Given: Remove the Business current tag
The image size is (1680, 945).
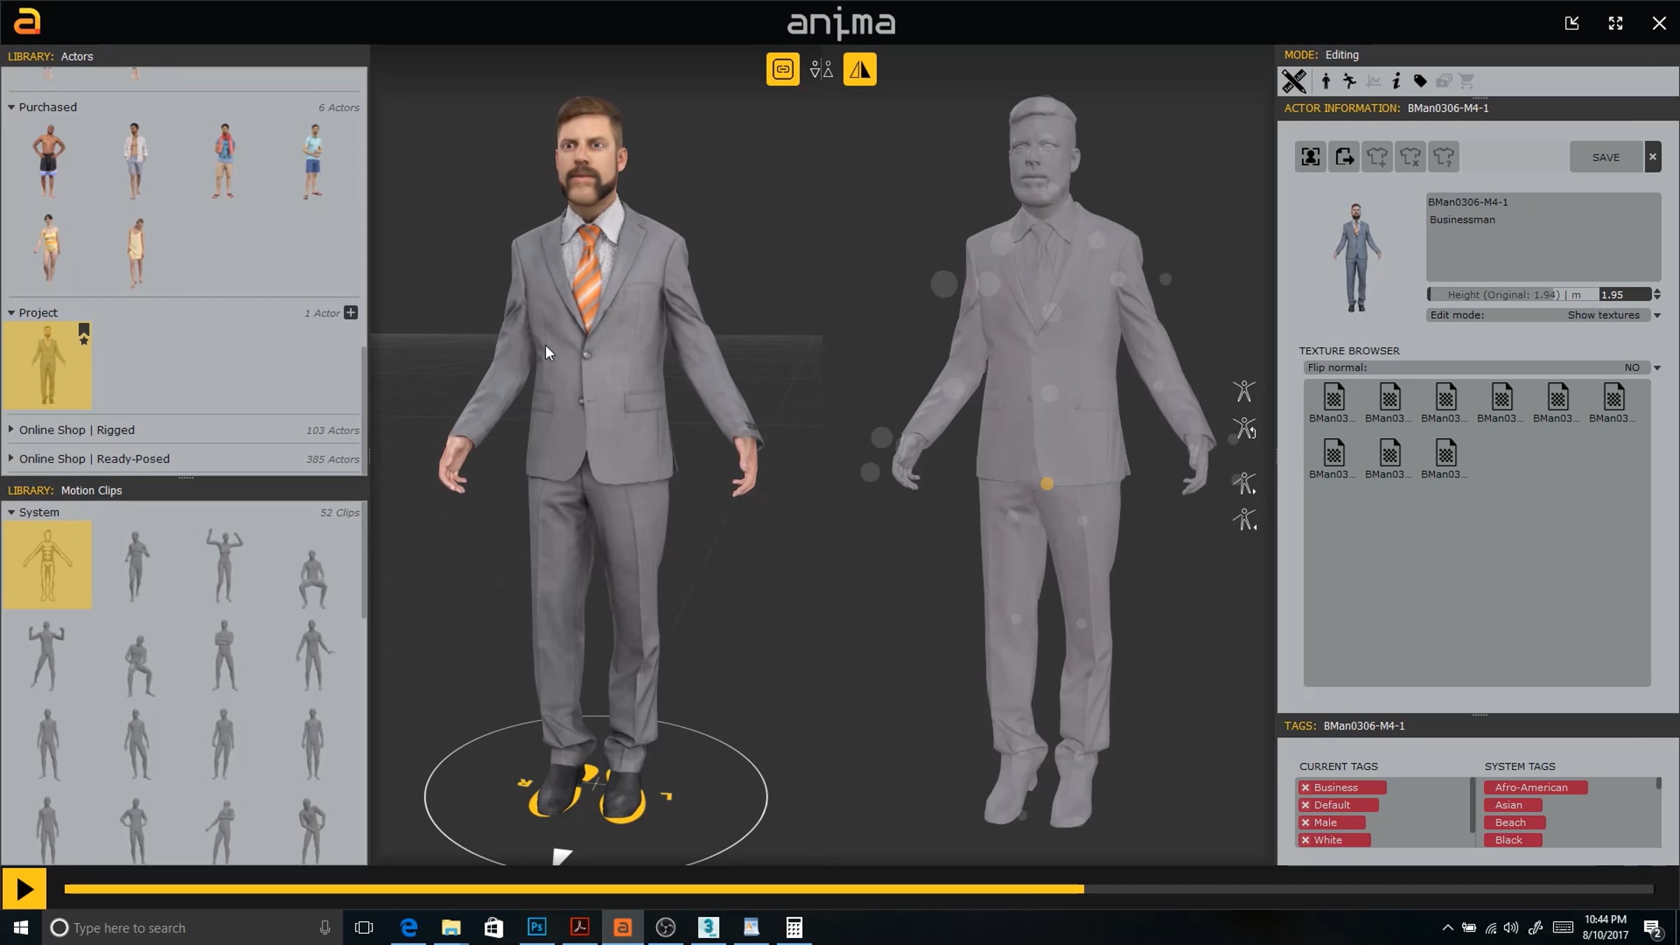Looking at the screenshot, I should pyautogui.click(x=1305, y=787).
